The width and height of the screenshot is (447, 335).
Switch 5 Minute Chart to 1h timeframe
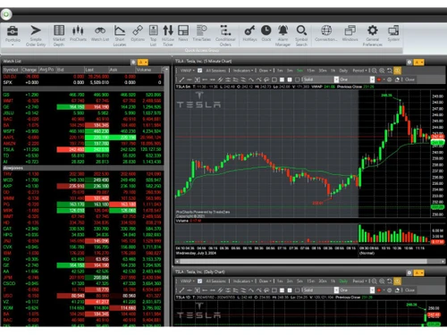pyautogui.click(x=333, y=71)
